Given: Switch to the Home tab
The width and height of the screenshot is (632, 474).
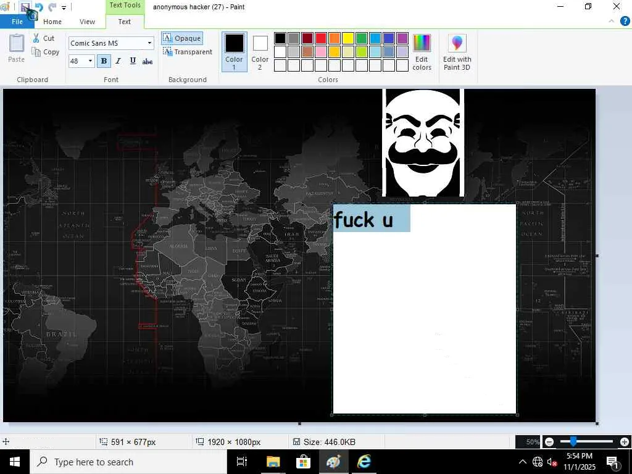Looking at the screenshot, I should [52, 22].
